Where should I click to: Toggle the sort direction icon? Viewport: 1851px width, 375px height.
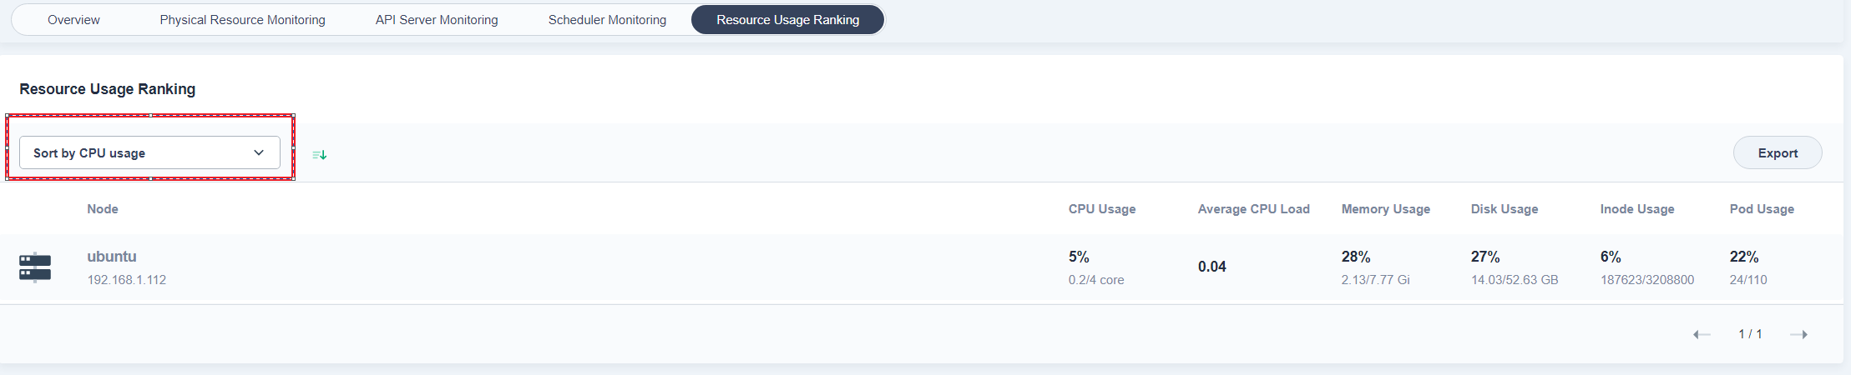[319, 154]
